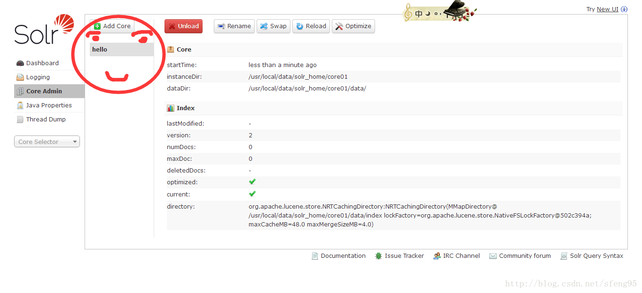Click the directory NRTCachingDirectory value
Viewport: 642px width, 293px height.
420,216
